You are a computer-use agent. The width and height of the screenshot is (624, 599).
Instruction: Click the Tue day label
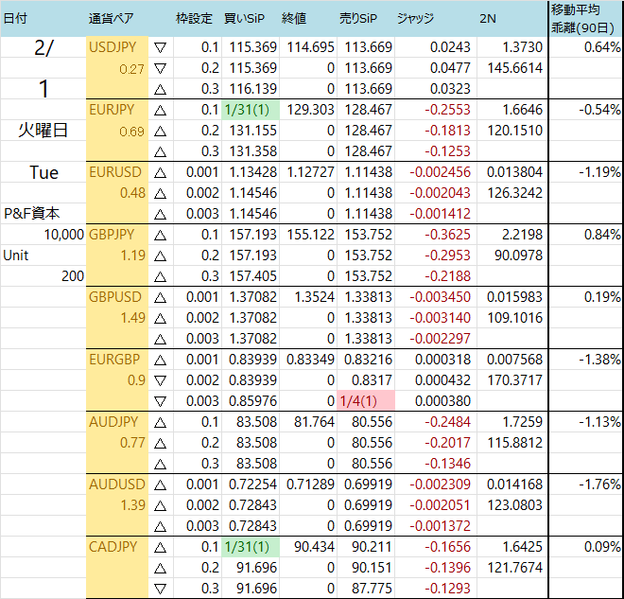43,172
